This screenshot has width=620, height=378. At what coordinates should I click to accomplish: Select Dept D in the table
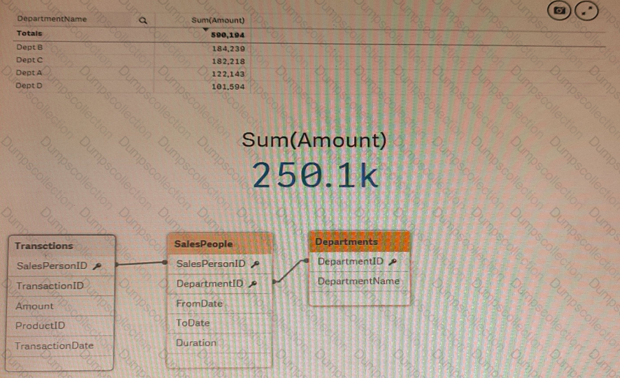tap(30, 86)
